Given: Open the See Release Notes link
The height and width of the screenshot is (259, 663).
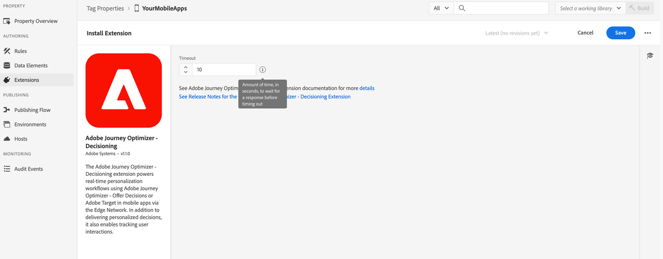Looking at the screenshot, I should 265,97.
